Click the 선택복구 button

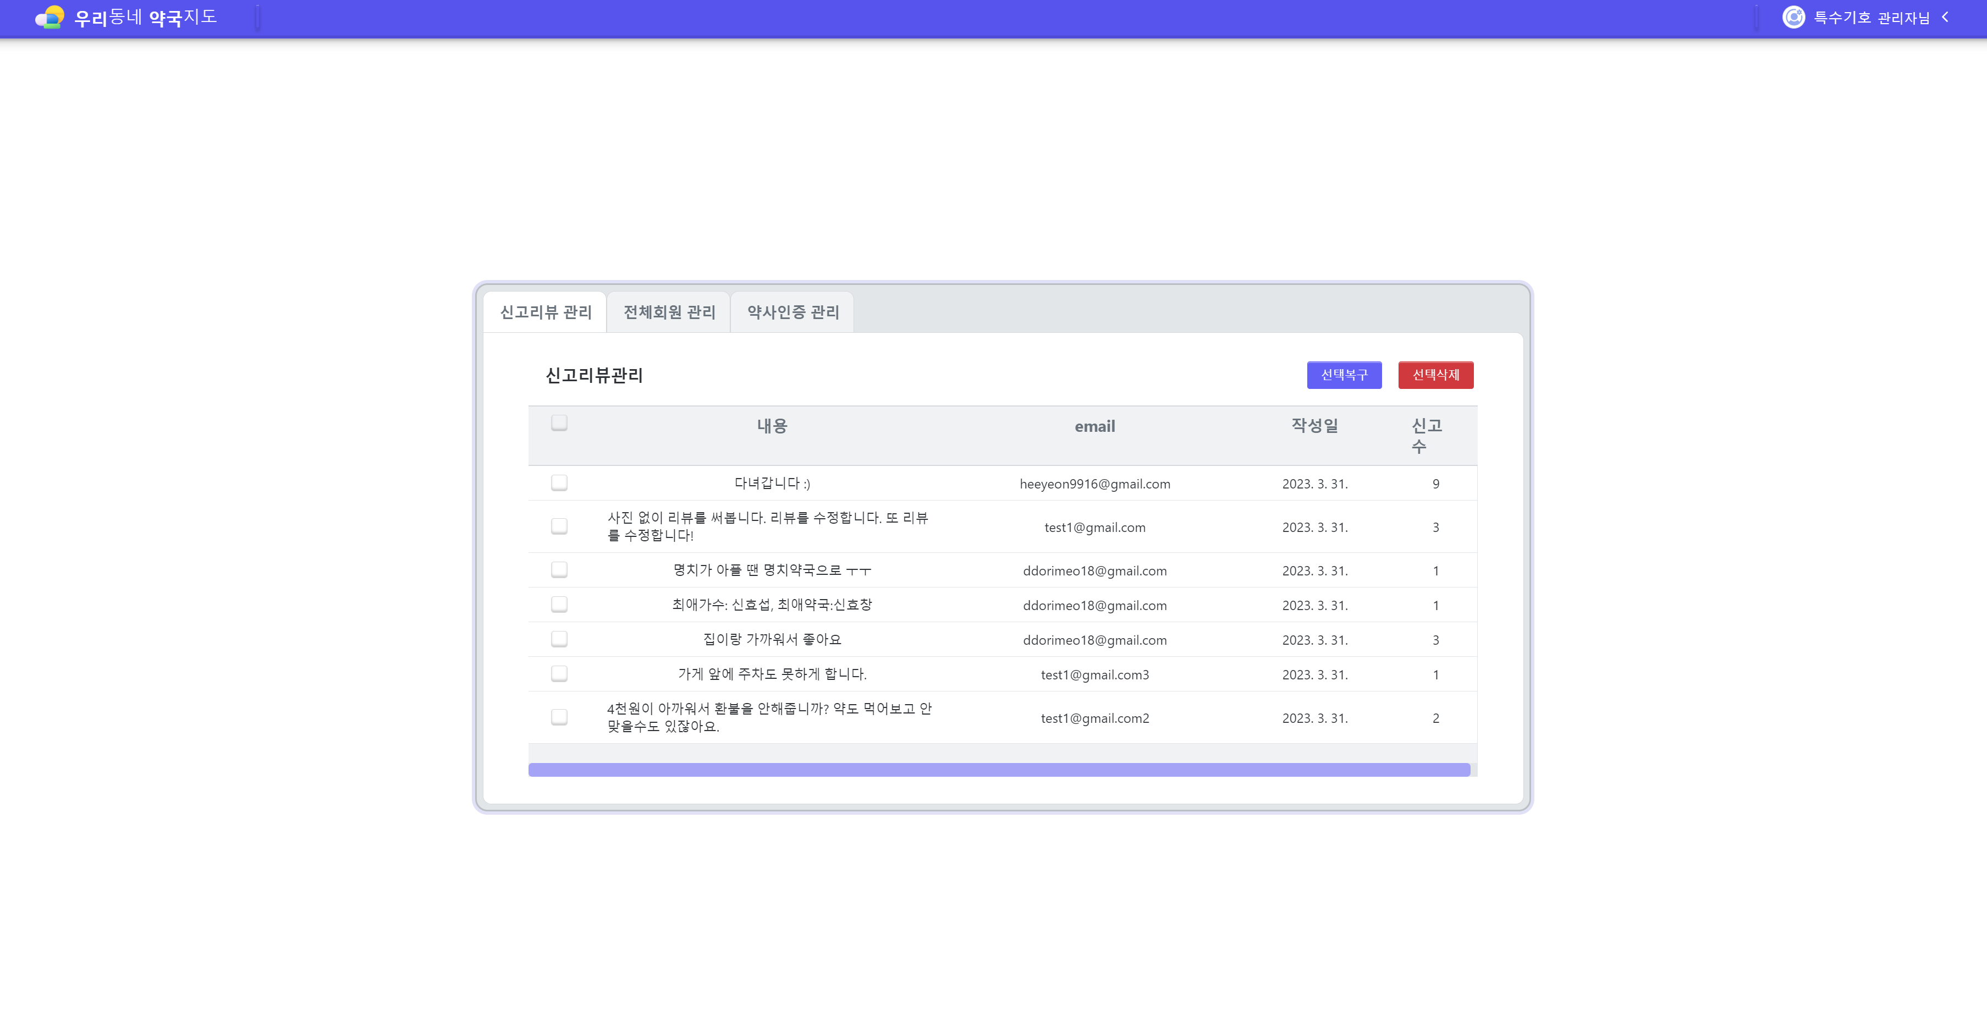1344,375
